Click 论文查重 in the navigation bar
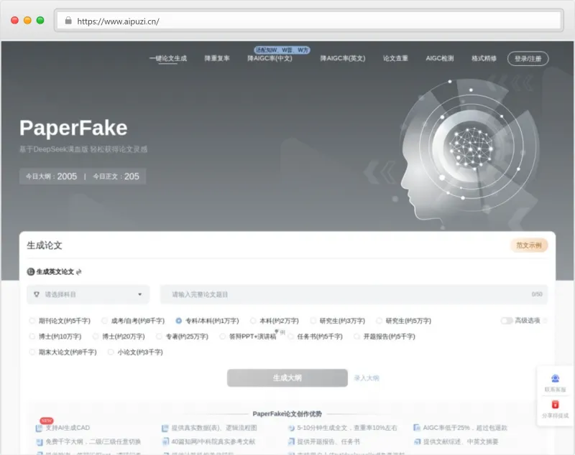The image size is (575, 455). point(394,58)
